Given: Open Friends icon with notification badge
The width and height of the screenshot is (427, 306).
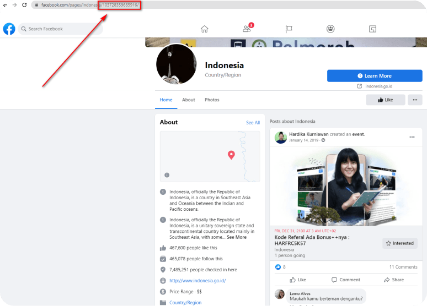Looking at the screenshot, I should (x=247, y=28).
